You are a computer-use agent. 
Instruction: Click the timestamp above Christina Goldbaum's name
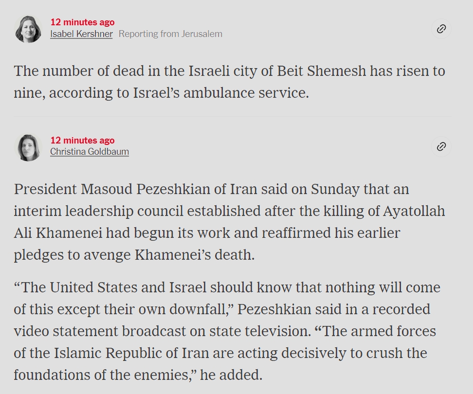tap(82, 140)
